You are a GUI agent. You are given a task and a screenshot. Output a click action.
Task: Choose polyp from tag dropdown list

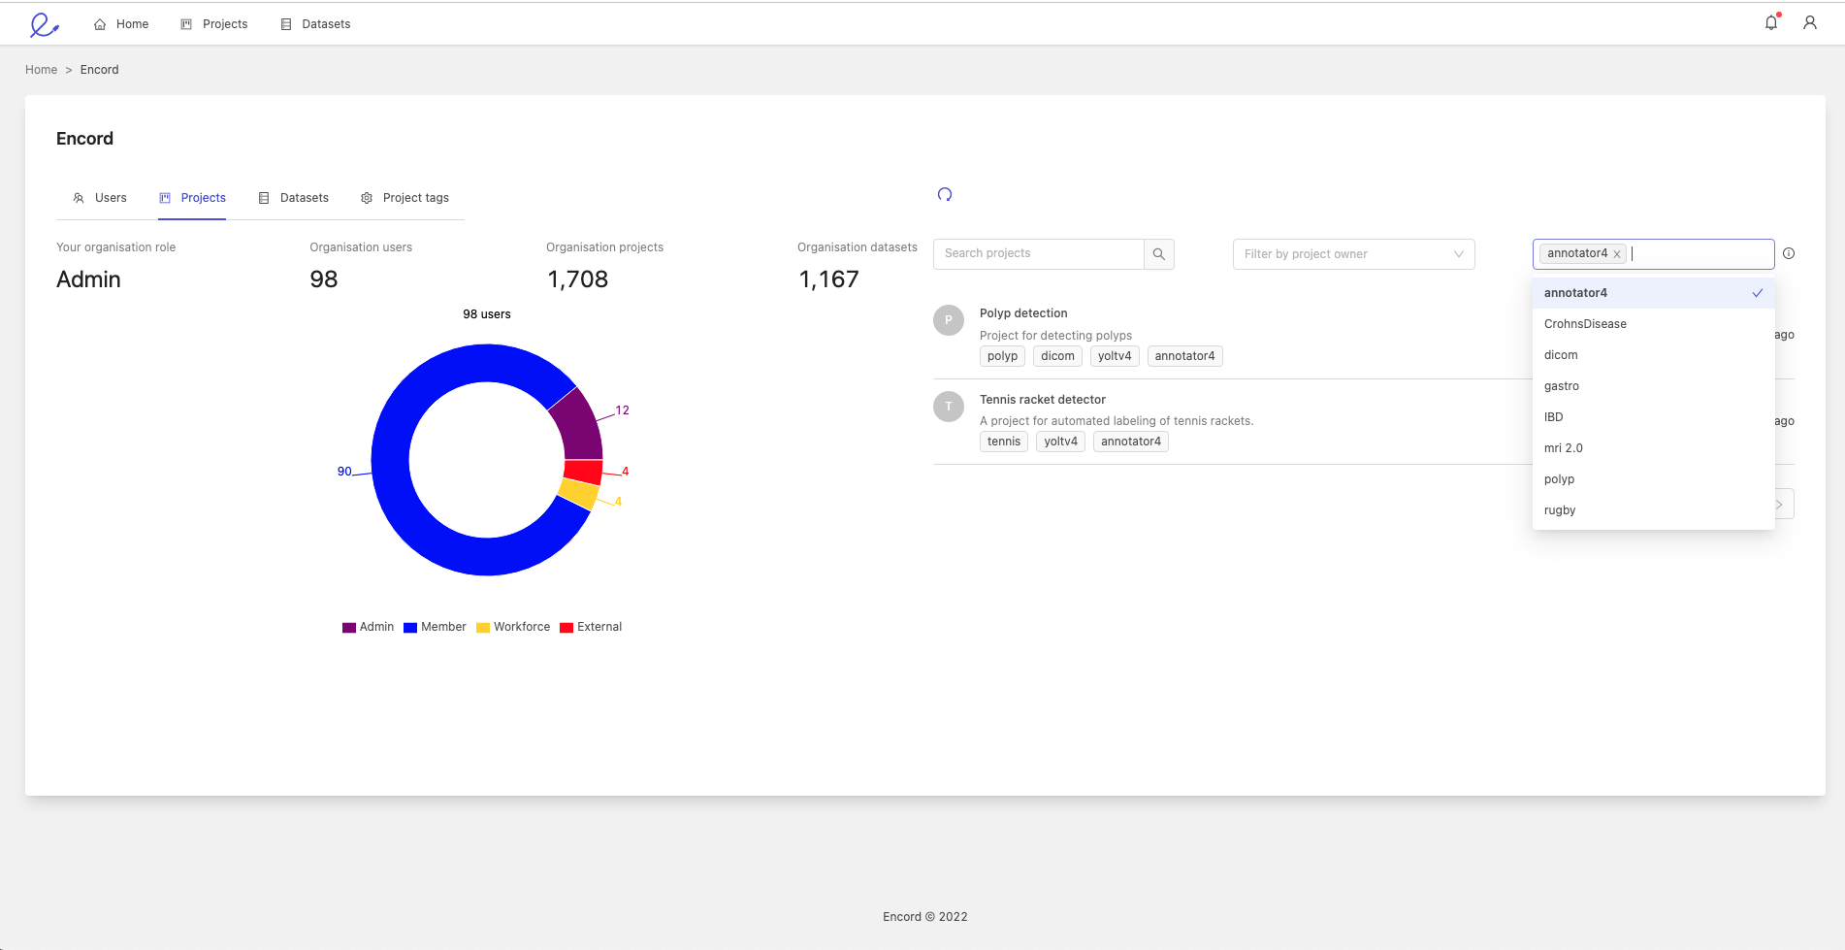pos(1653,479)
